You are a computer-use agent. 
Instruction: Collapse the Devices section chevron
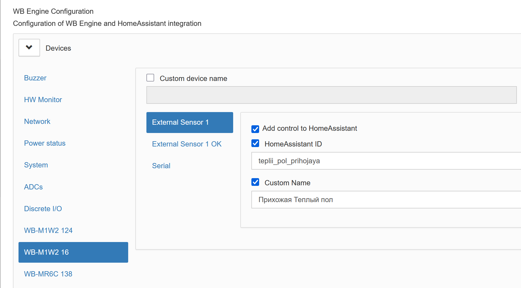[x=29, y=48]
